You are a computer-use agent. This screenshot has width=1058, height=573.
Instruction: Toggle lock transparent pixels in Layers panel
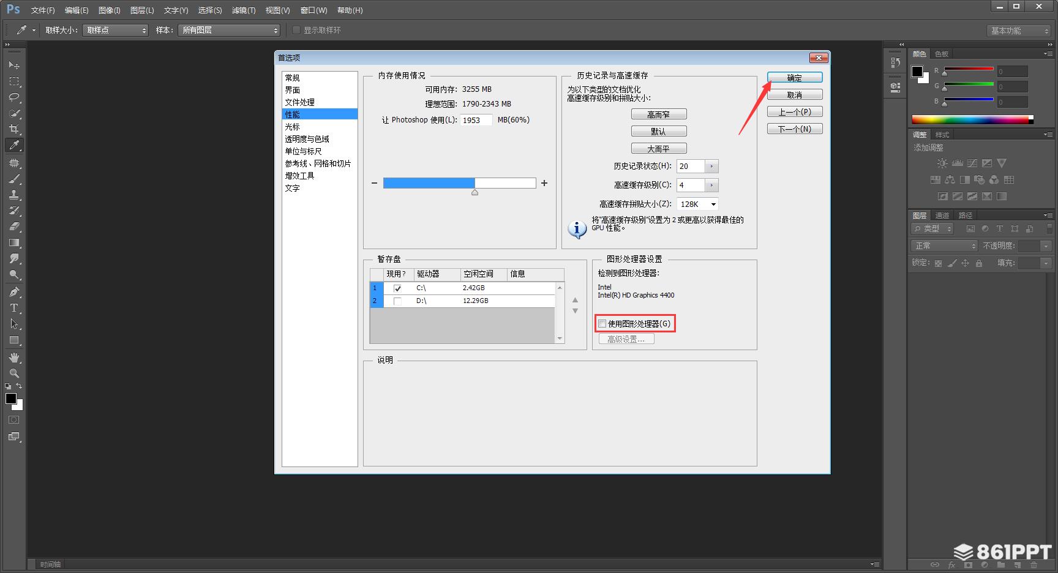938,263
